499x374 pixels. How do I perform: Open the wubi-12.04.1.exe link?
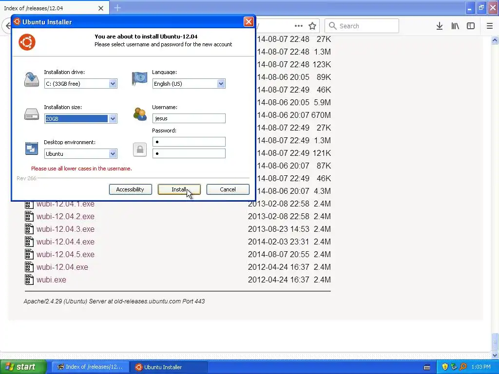[65, 204]
